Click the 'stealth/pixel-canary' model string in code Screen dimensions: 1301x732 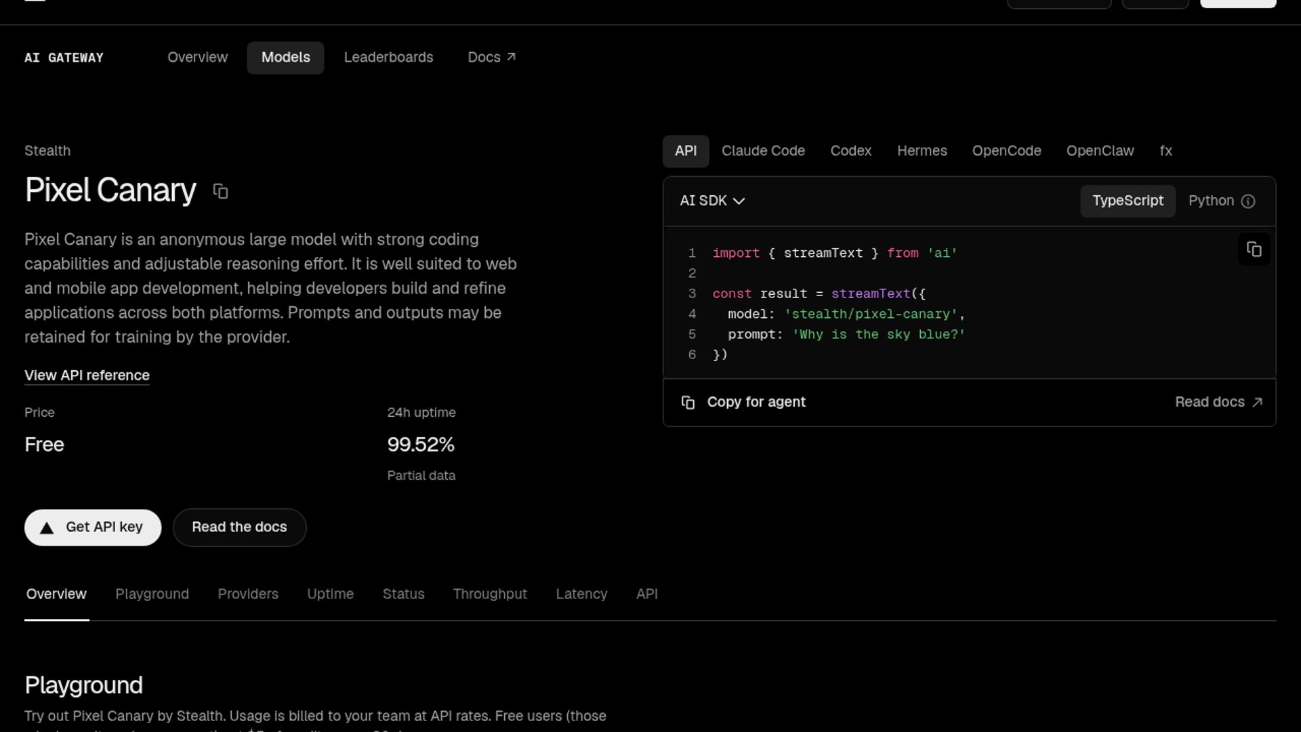[x=871, y=314]
